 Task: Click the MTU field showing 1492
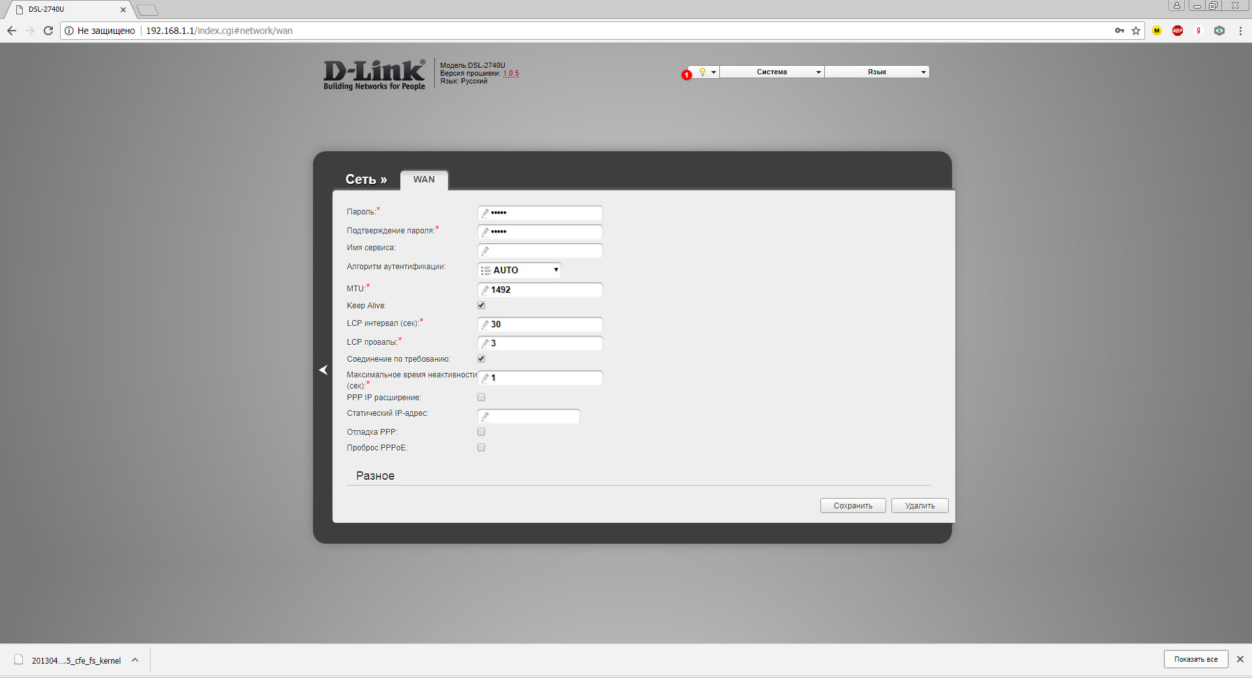[540, 289]
